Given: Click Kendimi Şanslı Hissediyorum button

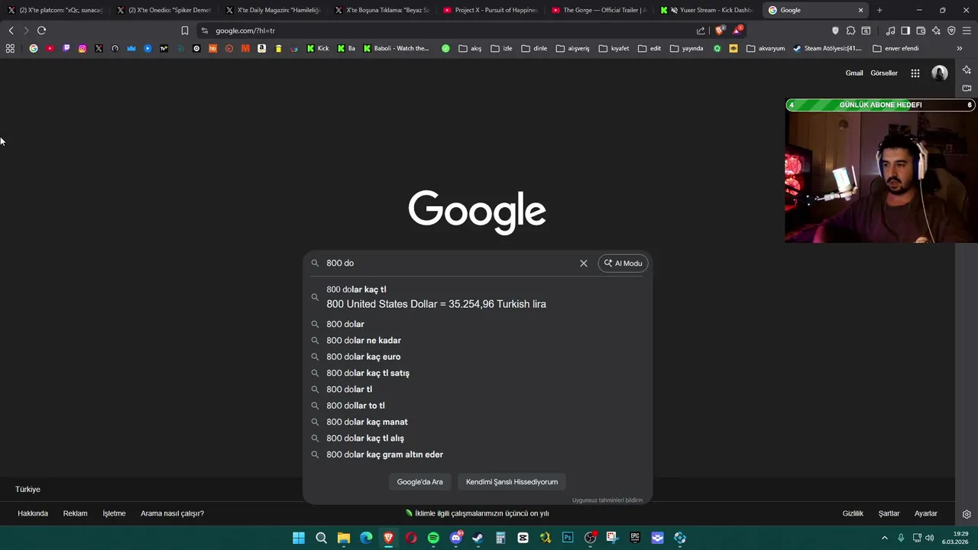Looking at the screenshot, I should (512, 482).
